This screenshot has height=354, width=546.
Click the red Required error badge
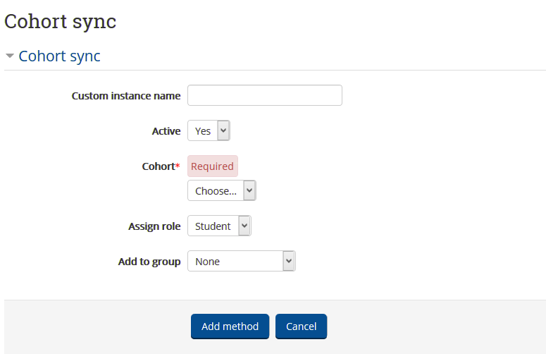tap(212, 166)
